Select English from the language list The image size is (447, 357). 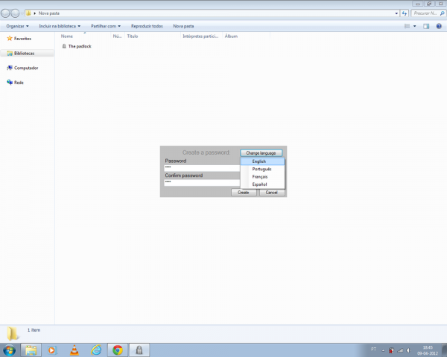[262, 161]
